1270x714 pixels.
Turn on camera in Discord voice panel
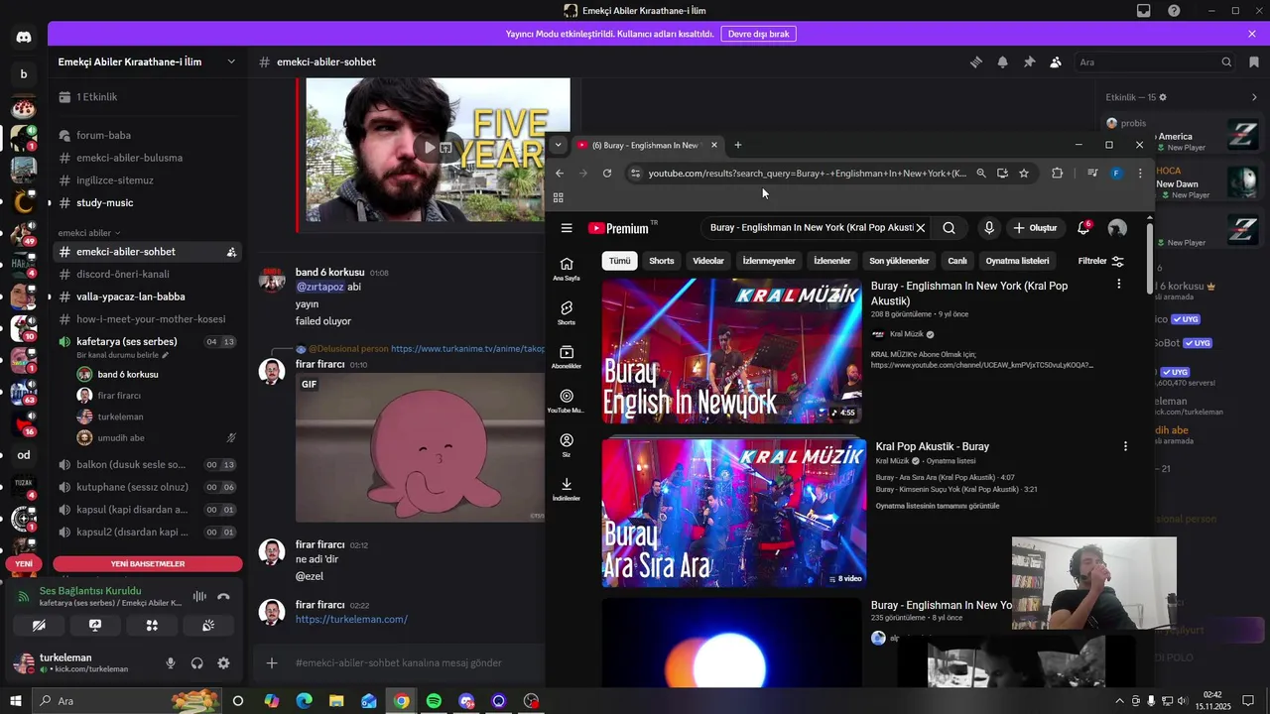pyautogui.click(x=39, y=626)
